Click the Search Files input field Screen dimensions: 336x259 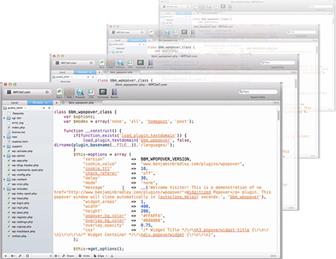258,92
